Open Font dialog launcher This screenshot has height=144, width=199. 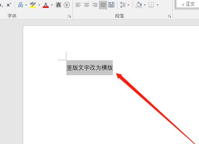[x=69, y=16]
